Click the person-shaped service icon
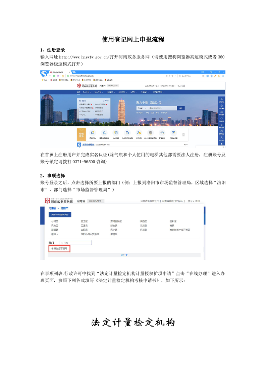Screen dimensions: 266x377 104,133
